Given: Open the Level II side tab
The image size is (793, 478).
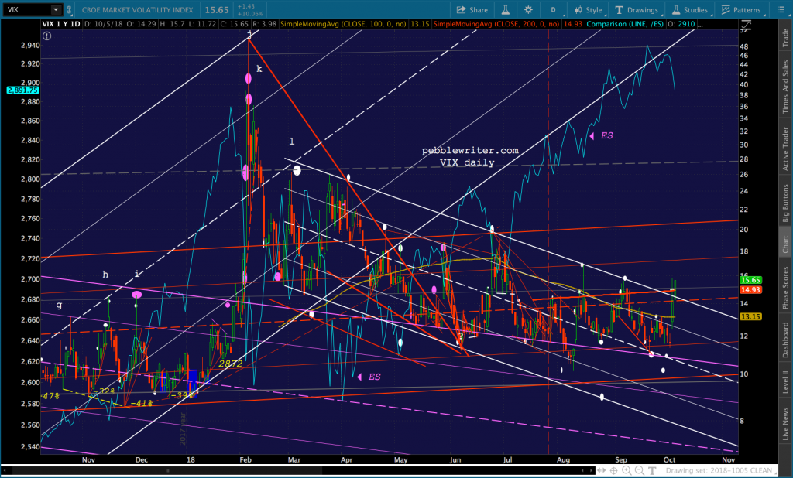Looking at the screenshot, I should tap(785, 381).
